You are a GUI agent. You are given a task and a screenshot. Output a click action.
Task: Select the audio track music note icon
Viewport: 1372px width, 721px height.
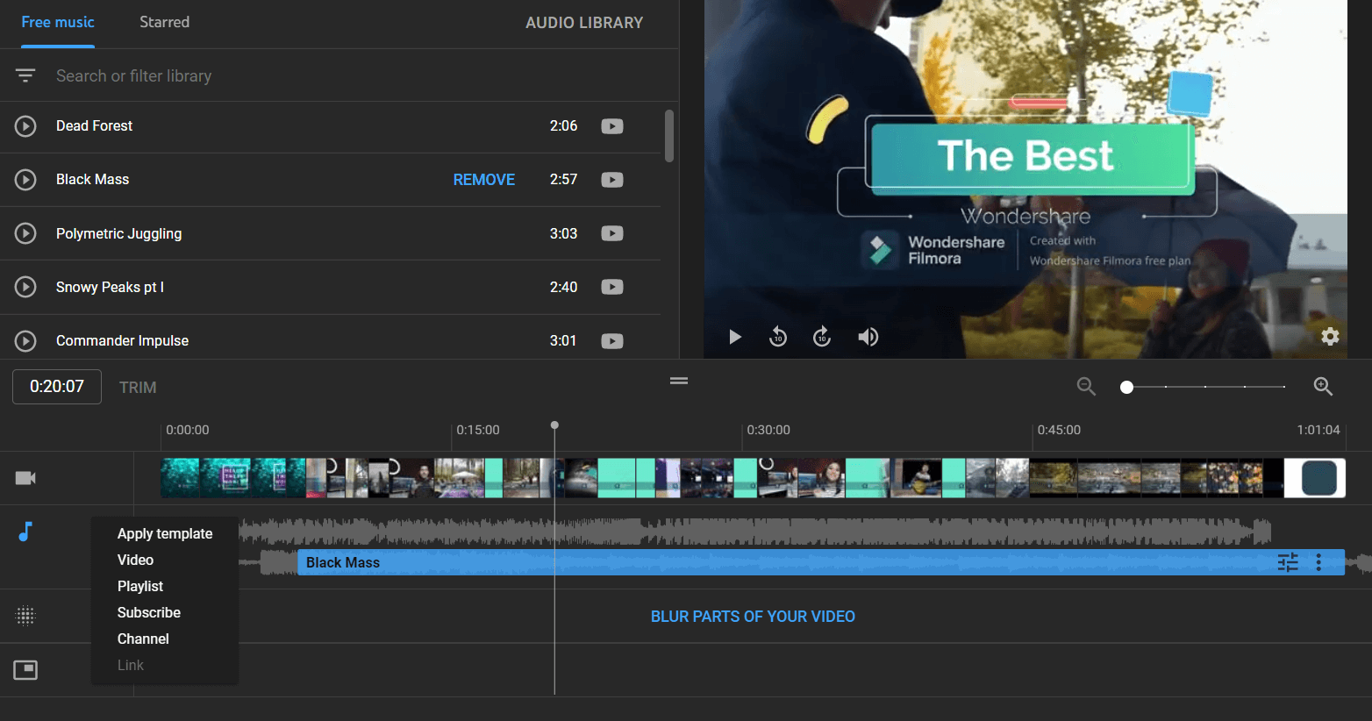pyautogui.click(x=25, y=532)
